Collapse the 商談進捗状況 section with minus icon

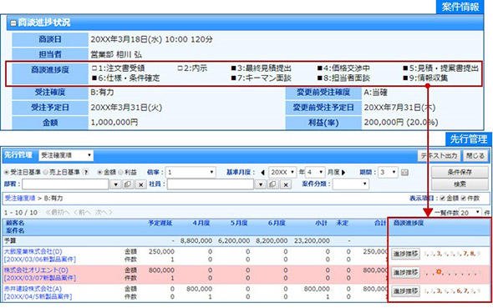(13, 23)
